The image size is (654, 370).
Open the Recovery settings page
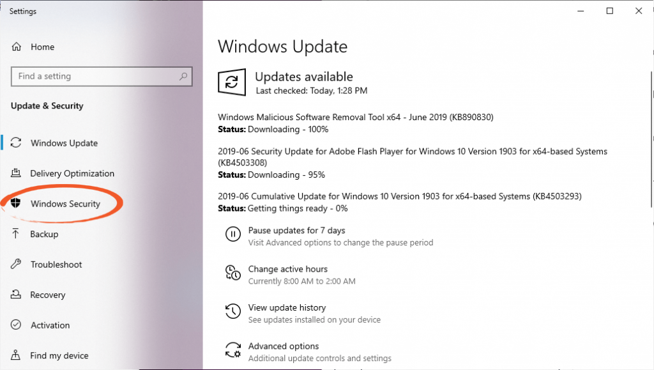48,295
